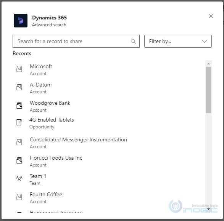Click the Opportunity label under 4G Enabled Tablets

[x=42, y=127]
